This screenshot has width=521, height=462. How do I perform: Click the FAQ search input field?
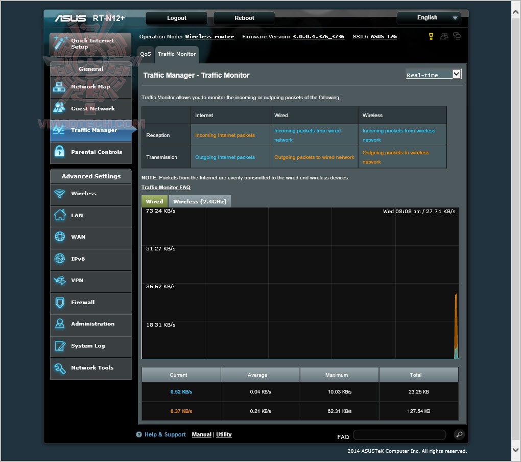[x=399, y=434]
